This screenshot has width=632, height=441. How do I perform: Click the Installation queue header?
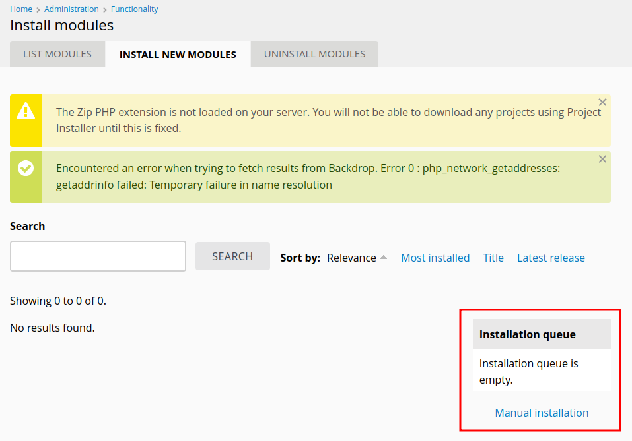pos(542,334)
